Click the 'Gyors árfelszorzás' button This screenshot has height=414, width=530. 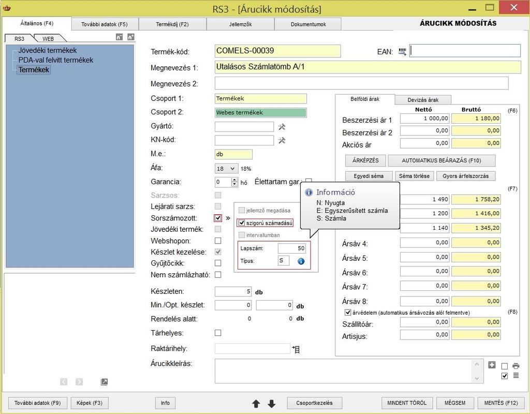coord(466,176)
